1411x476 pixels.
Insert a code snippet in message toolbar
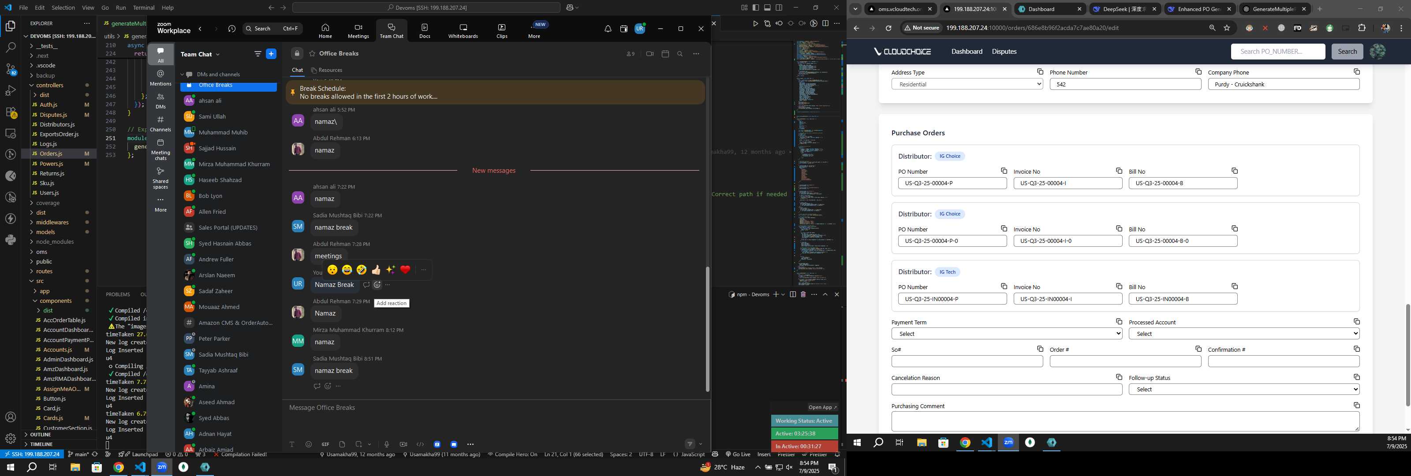[420, 444]
